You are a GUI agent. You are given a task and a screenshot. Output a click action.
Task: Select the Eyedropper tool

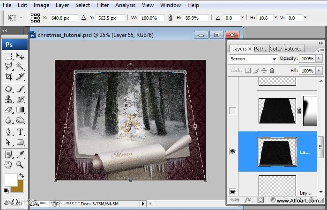pos(20,155)
